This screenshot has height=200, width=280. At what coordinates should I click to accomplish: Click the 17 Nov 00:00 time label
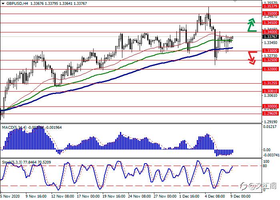pos(88,196)
